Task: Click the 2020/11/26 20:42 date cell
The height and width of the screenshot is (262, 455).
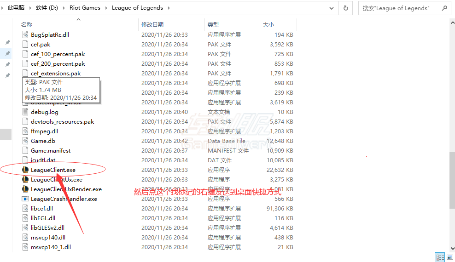Action: tap(164, 141)
